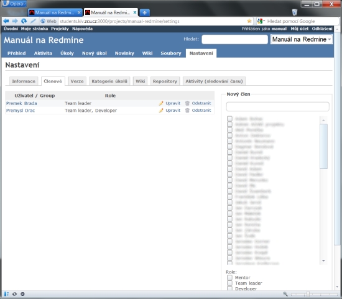This screenshot has width=342, height=299.
Task: Open the Opera main menu button
Action: 14,4
